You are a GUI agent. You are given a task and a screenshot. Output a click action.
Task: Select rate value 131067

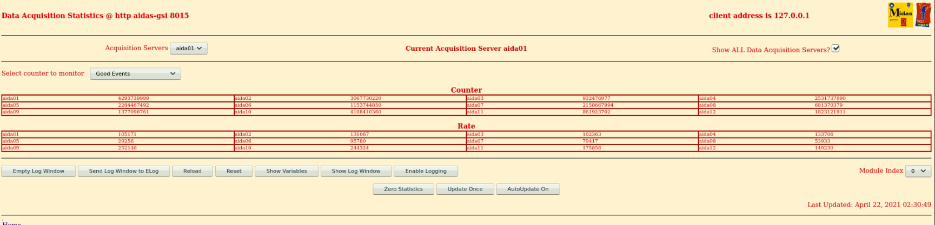359,134
